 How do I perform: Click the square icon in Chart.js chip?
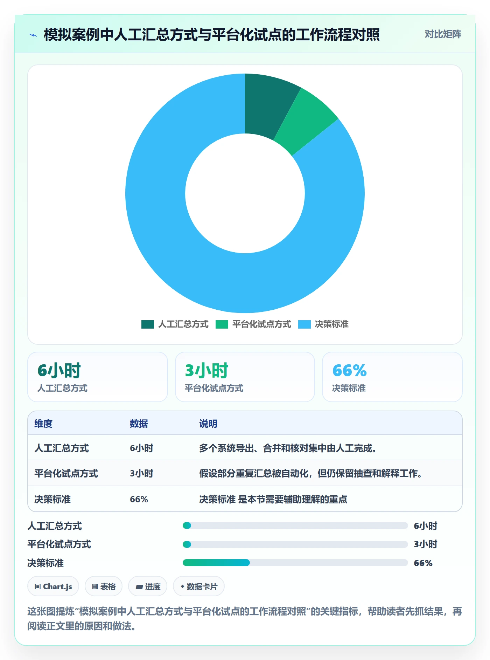pos(38,586)
